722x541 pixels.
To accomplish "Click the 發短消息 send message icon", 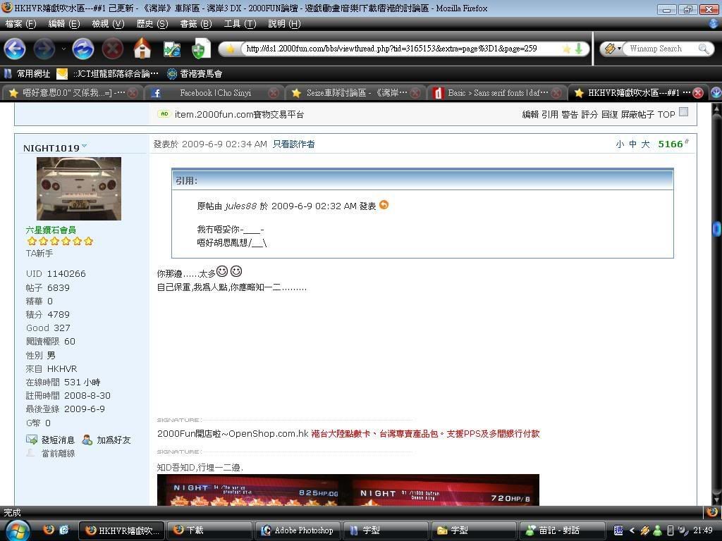I will [32, 440].
